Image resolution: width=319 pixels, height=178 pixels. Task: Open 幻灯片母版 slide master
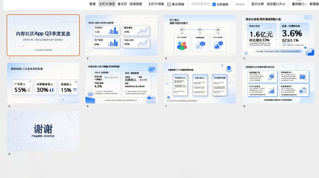(156, 4)
